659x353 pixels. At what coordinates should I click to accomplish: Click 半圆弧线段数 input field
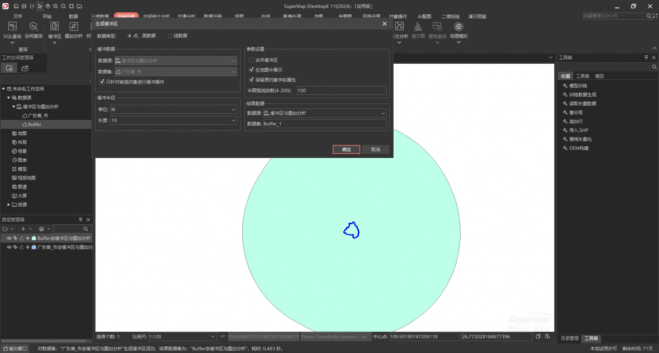click(342, 90)
